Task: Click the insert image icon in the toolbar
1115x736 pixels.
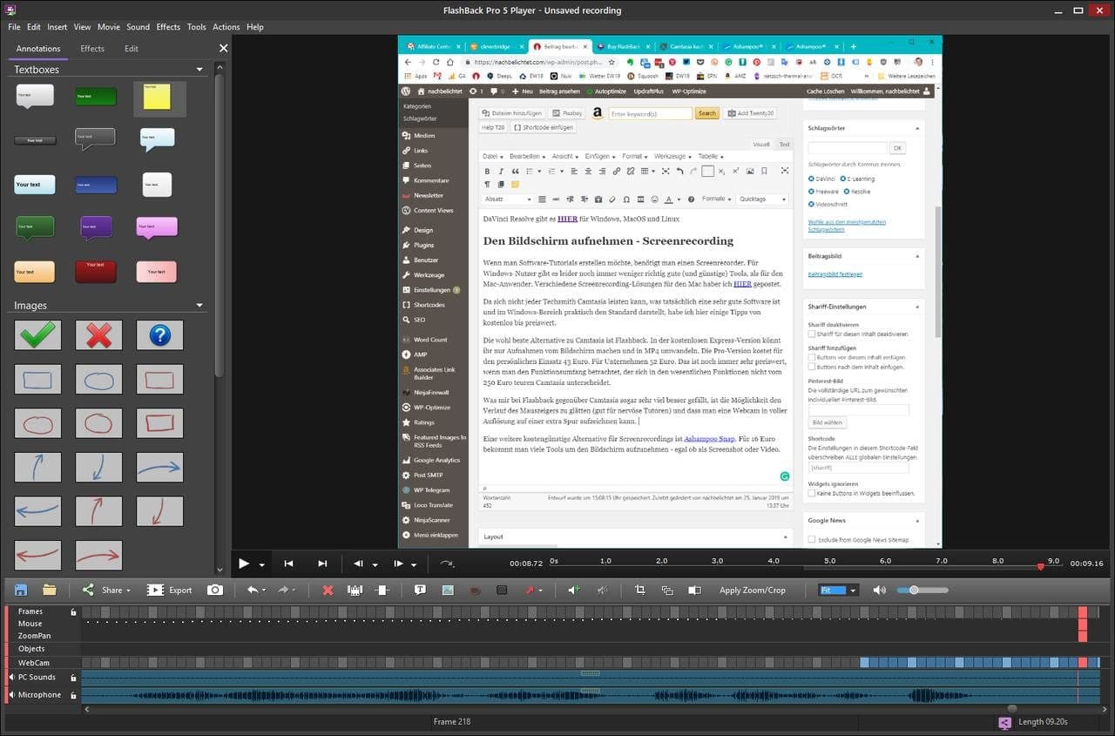Action: click(448, 590)
